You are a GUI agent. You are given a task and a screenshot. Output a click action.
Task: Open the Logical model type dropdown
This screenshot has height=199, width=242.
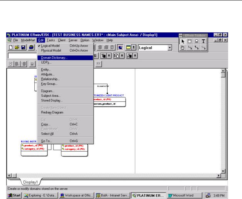(x=170, y=47)
